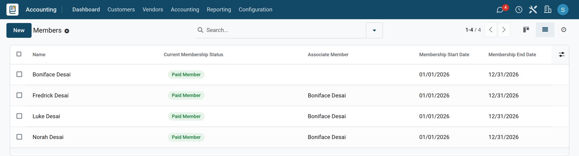Click associate member in Luke Desai row
The image size is (579, 156).
click(x=327, y=116)
